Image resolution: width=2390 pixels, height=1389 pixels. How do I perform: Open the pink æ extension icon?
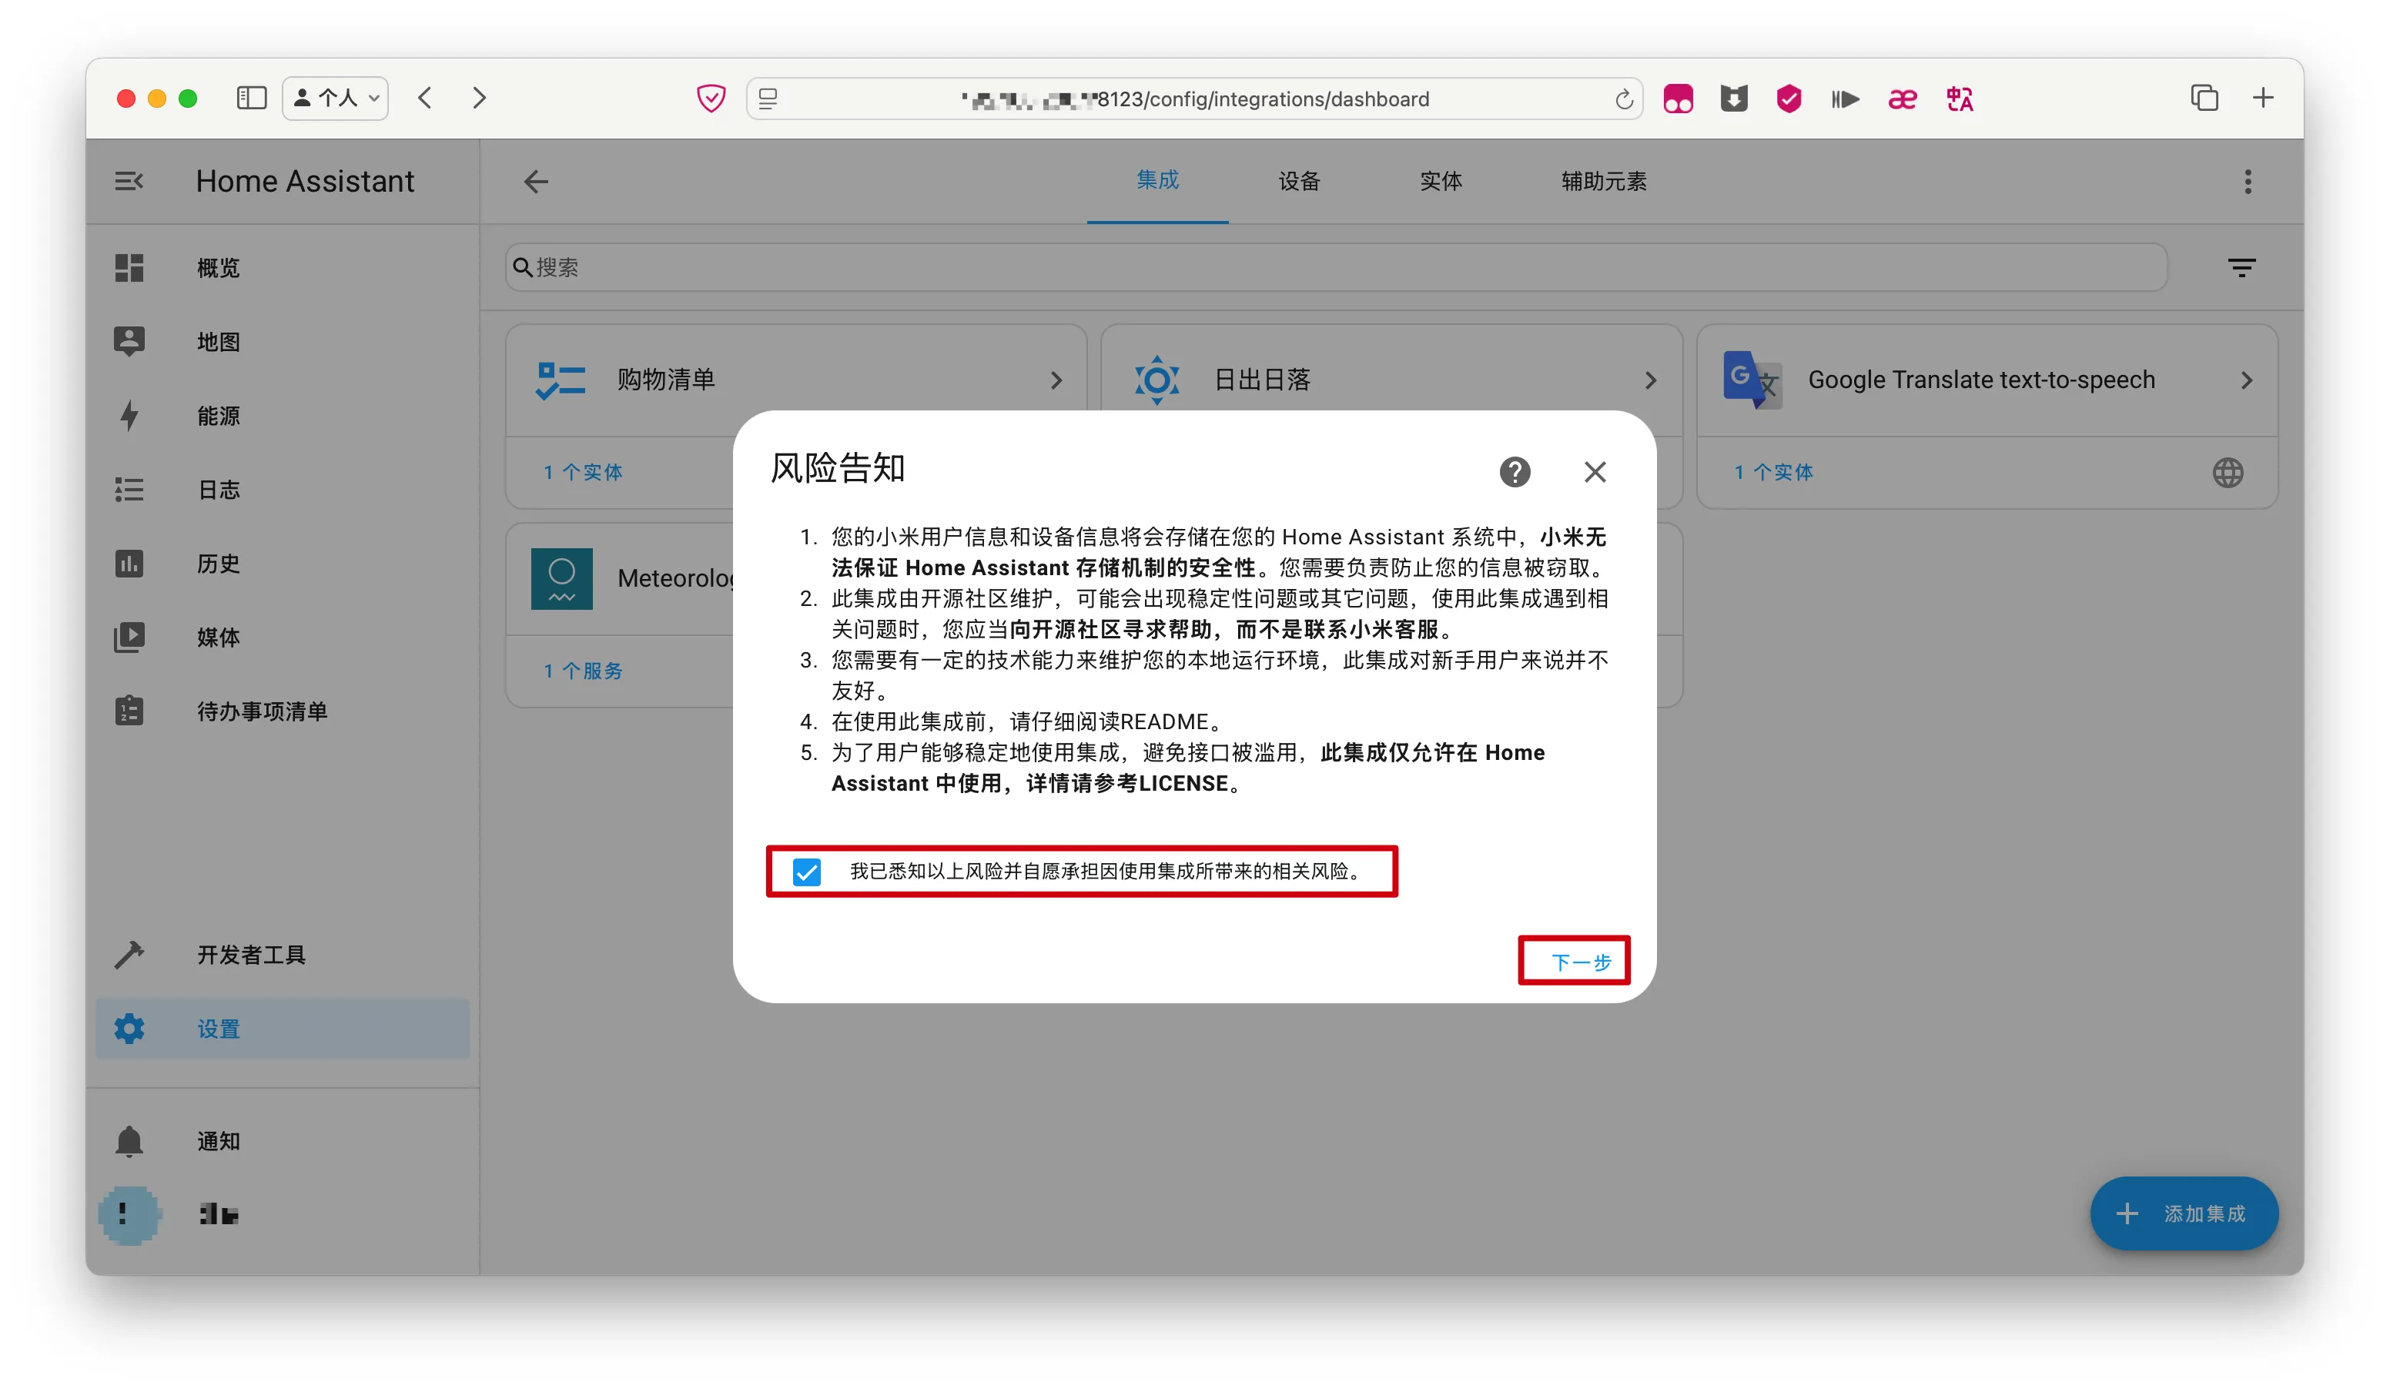pos(1902,99)
